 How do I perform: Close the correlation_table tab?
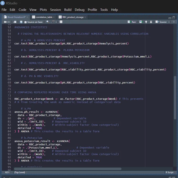pyautogui.click(x=54, y=17)
